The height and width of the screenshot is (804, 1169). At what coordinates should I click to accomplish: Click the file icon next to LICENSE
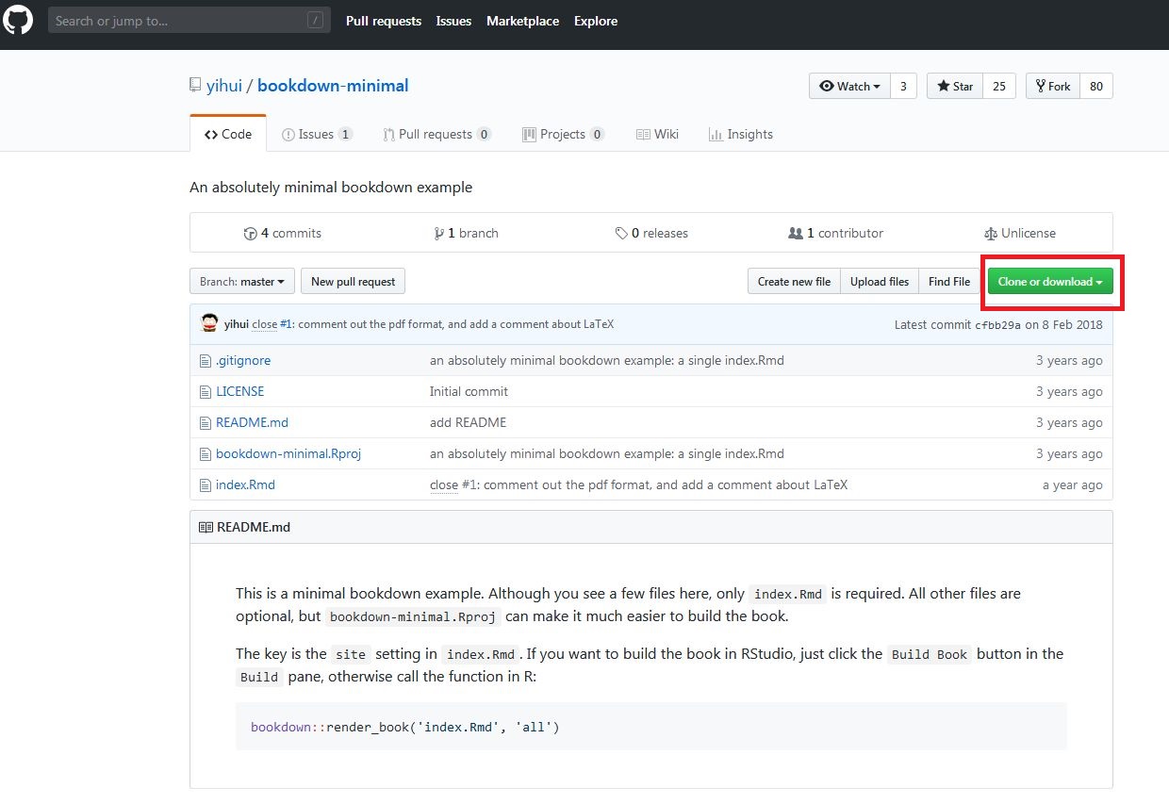(206, 392)
